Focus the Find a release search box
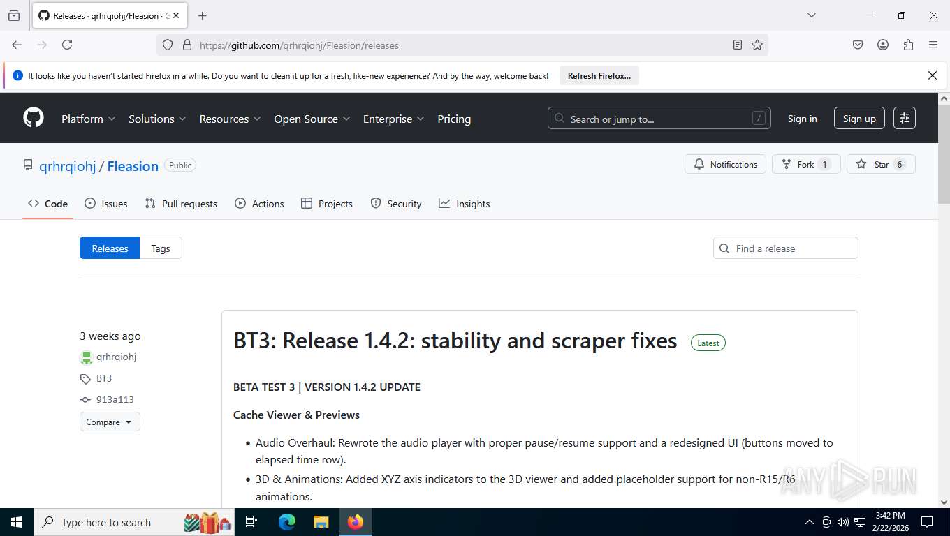The height and width of the screenshot is (536, 950). coord(785,248)
